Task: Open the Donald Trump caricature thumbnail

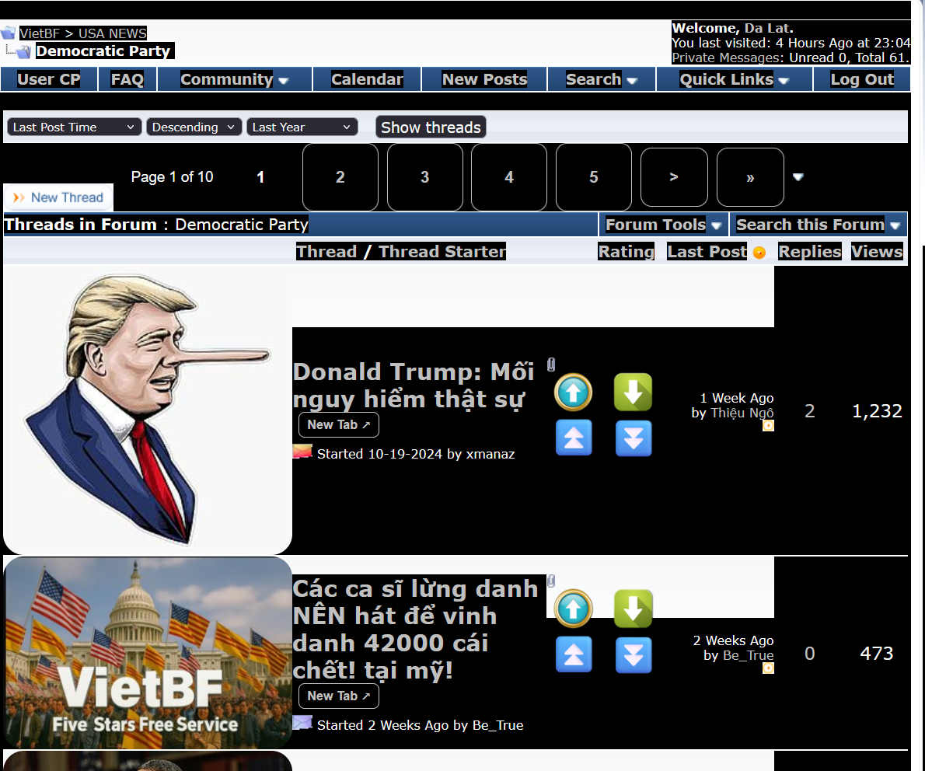Action: [148, 410]
